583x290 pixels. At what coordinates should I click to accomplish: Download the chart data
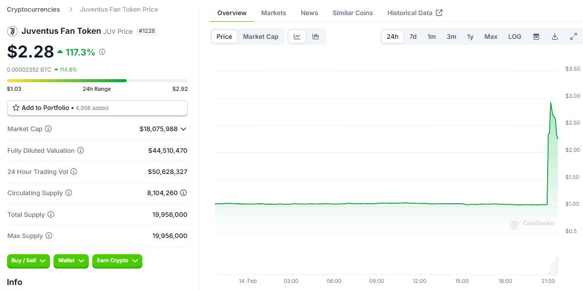click(555, 36)
